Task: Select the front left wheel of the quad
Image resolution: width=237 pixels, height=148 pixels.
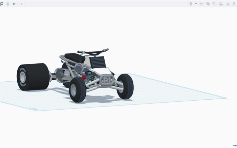Action: [x=77, y=90]
